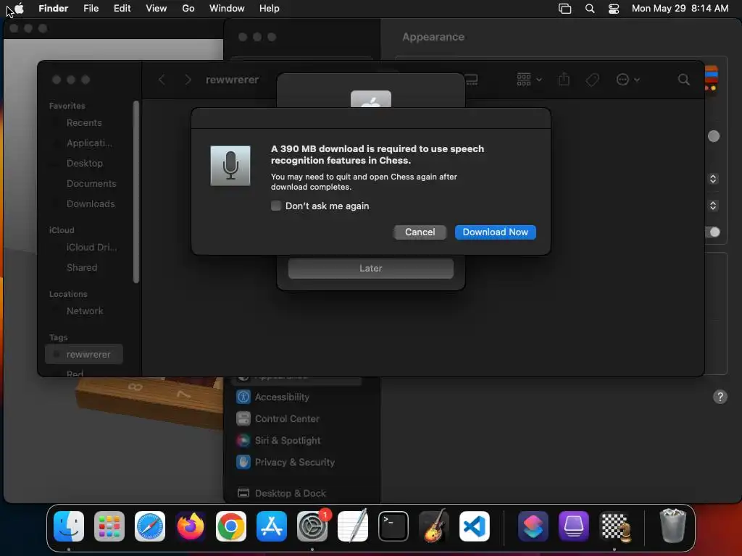Viewport: 742px width, 556px height.
Task: Launch GarageBand from the Dock
Action: pyautogui.click(x=434, y=526)
